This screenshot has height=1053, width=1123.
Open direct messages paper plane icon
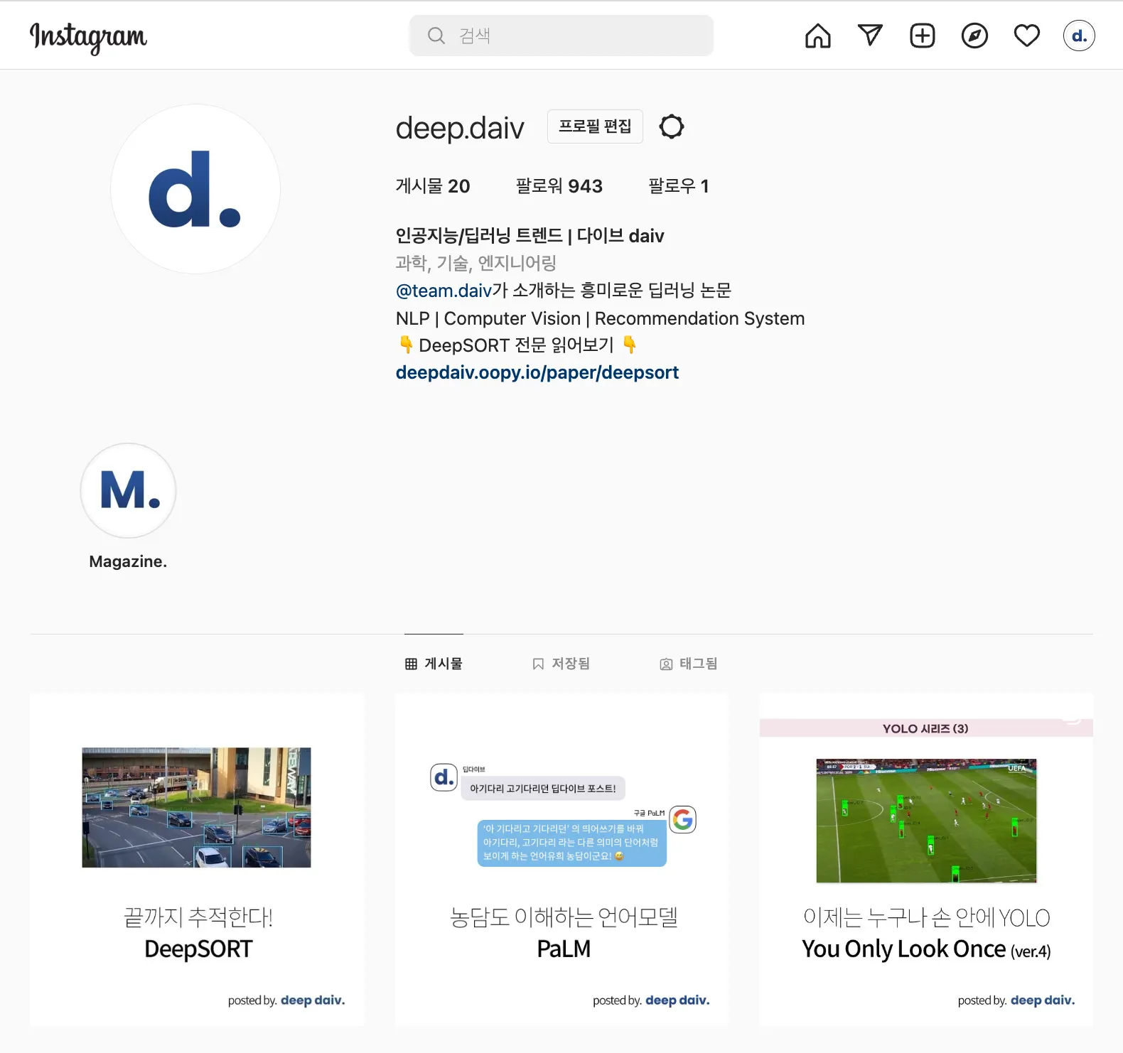click(x=870, y=35)
